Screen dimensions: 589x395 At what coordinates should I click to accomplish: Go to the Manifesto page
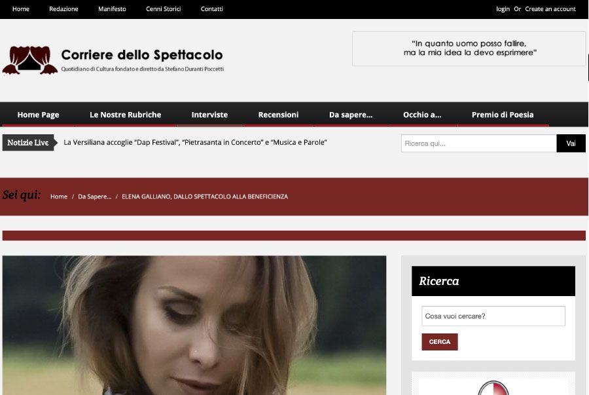[x=112, y=9]
